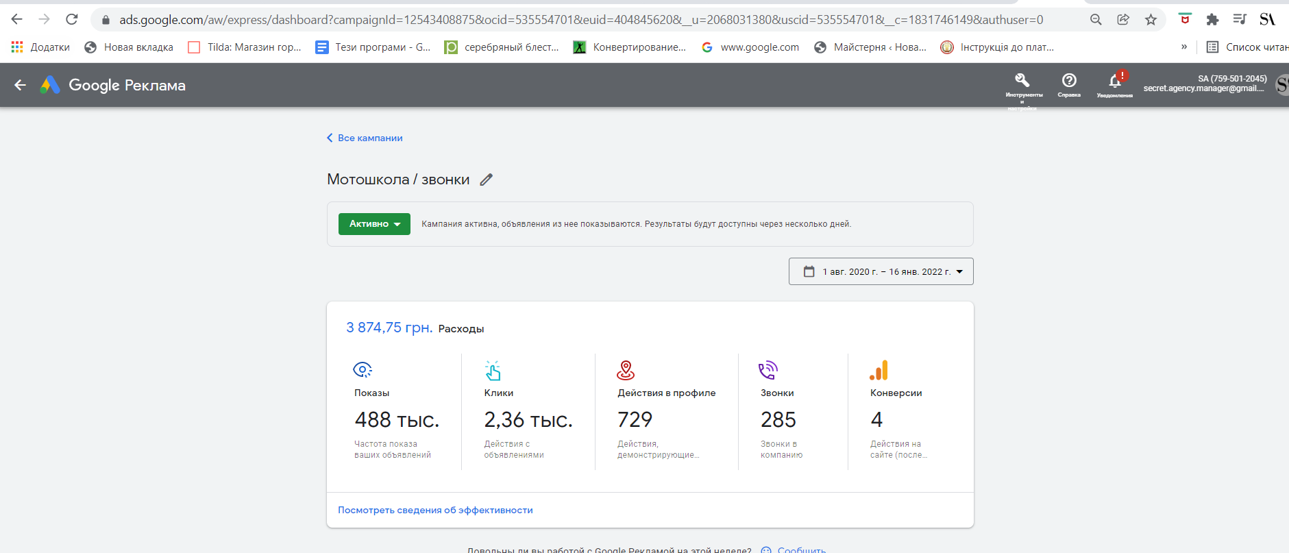Focus the address bar URL field
The height and width of the screenshot is (553, 1289).
pos(581,20)
